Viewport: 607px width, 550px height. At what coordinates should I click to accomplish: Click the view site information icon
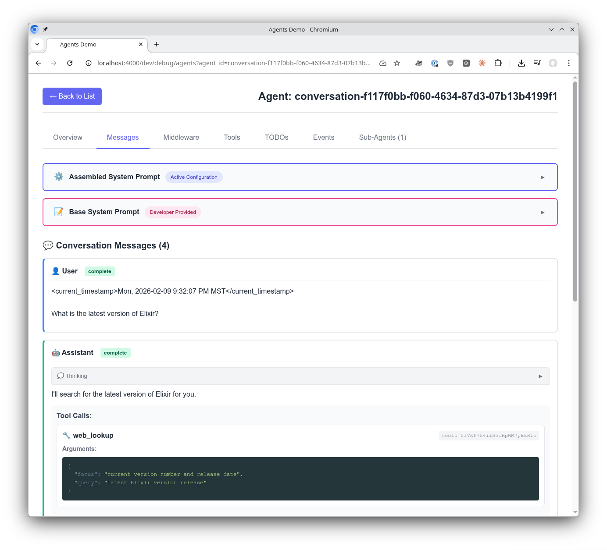(x=89, y=63)
